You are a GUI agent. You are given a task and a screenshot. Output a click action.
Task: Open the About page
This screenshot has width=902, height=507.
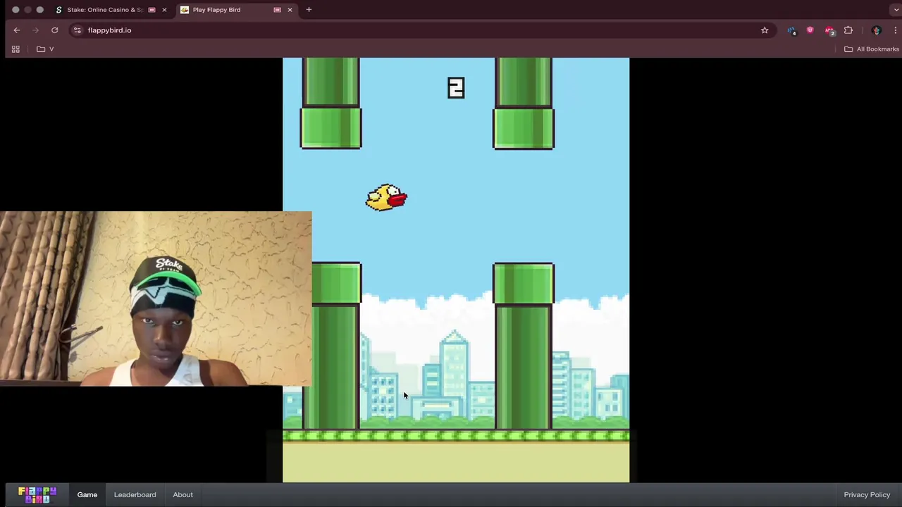[183, 494]
